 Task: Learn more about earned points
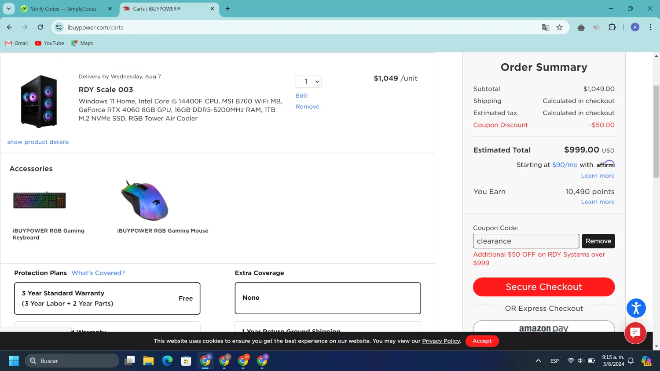(598, 202)
